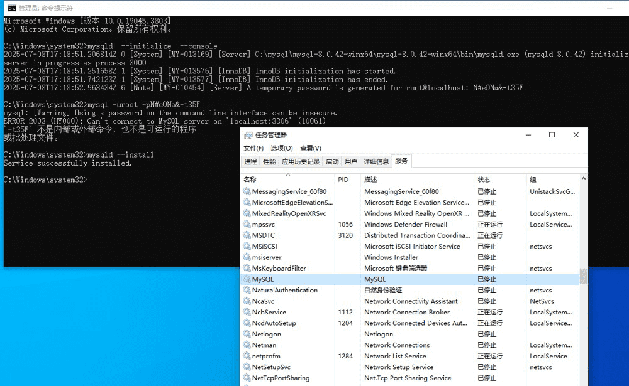
Task: Sort services by 组 column header
Action: [x=553, y=180]
